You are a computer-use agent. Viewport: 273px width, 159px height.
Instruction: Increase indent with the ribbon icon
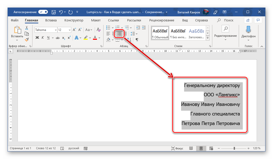144,27
